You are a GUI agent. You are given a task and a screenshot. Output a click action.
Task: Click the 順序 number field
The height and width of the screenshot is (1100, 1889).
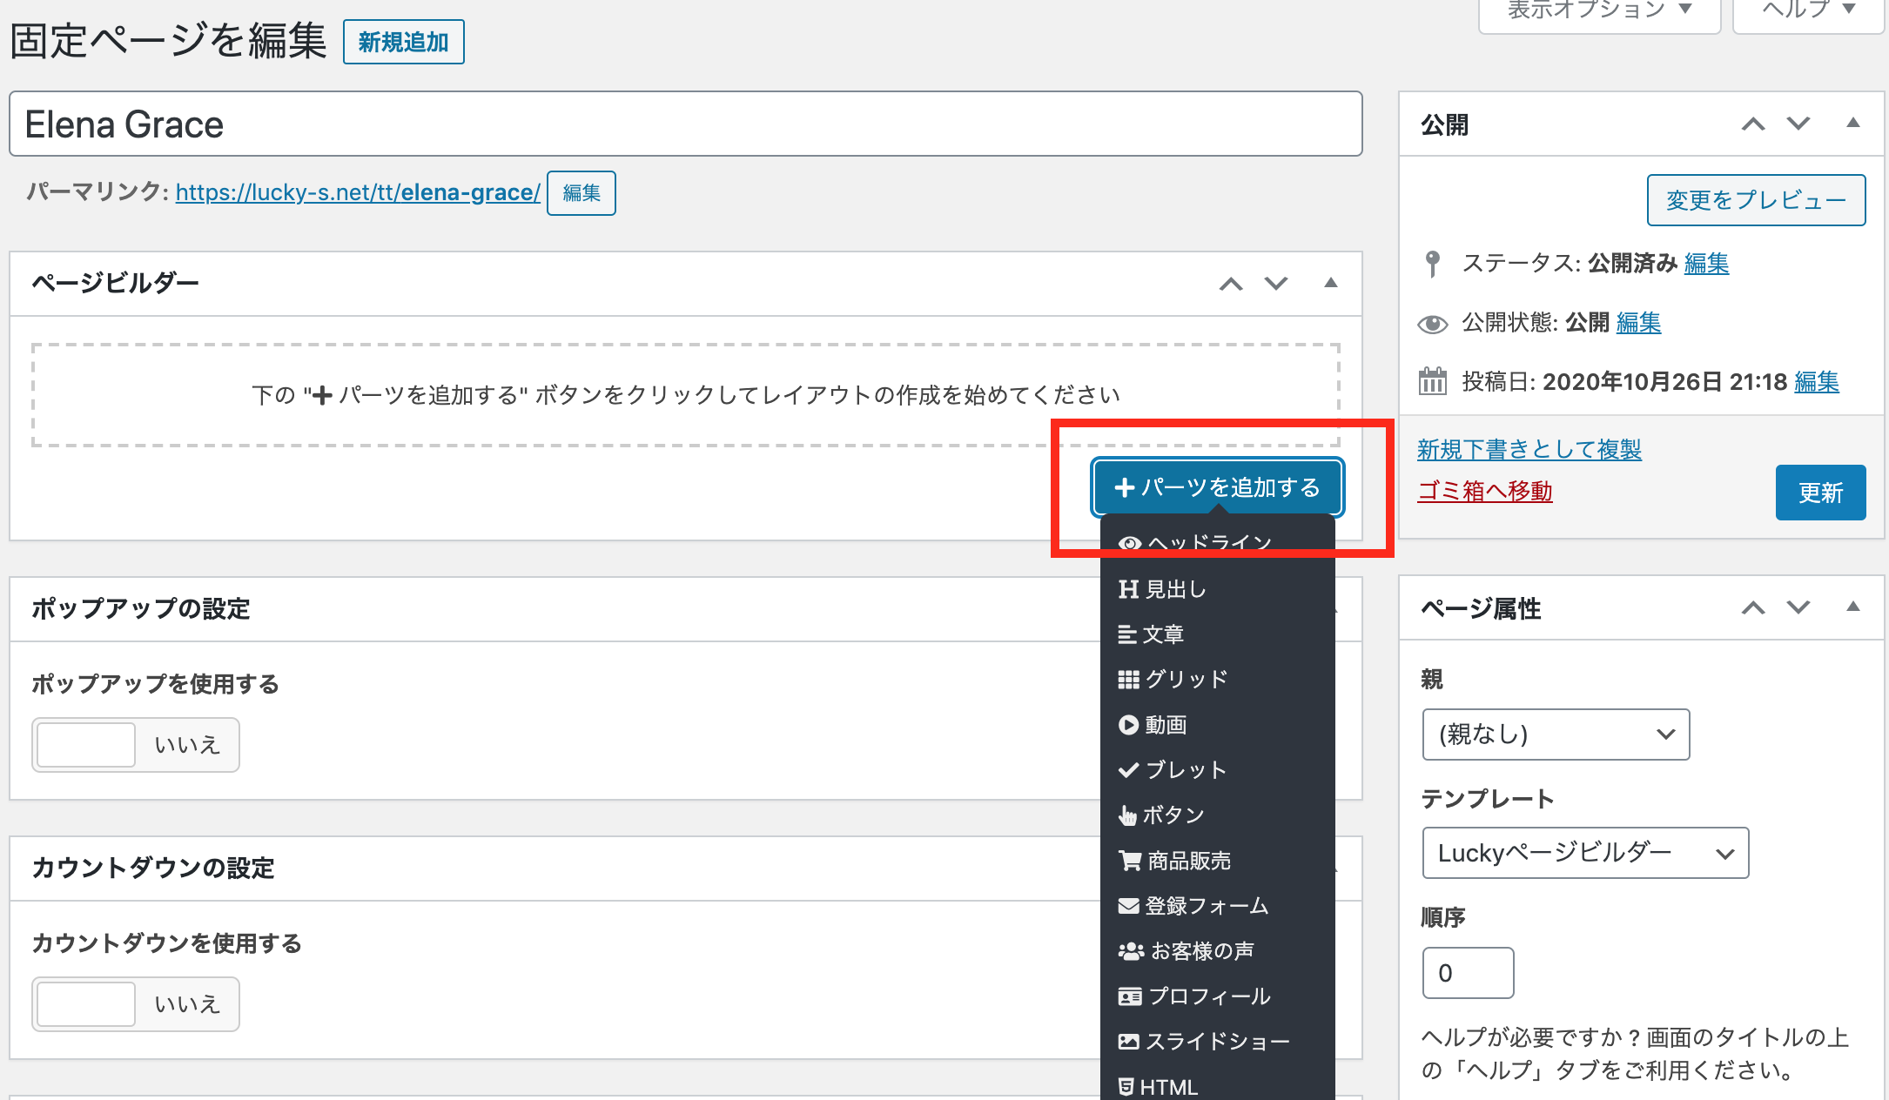point(1468,973)
